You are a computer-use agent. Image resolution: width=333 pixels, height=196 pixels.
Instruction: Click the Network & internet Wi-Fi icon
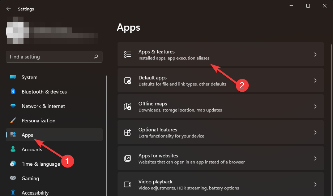[13, 106]
